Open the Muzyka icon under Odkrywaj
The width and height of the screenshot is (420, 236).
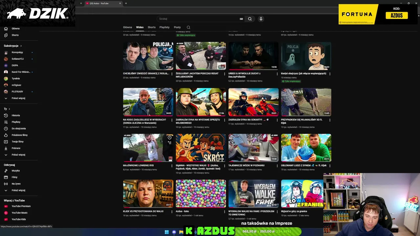click(x=6, y=171)
